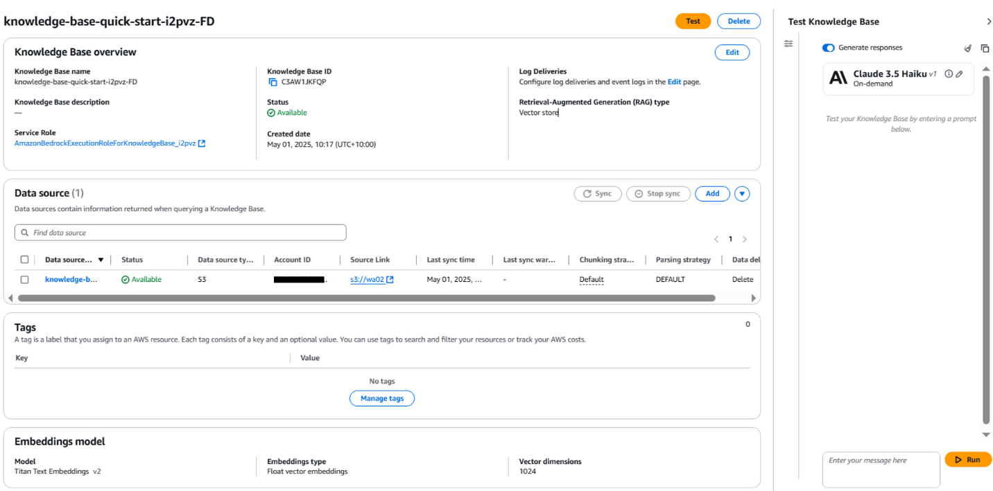Click Delete in data deletion policy cell
993x491 pixels.
point(743,280)
